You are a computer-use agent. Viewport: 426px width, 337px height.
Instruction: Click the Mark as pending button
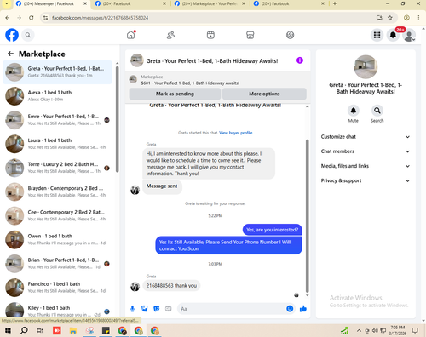(x=175, y=94)
